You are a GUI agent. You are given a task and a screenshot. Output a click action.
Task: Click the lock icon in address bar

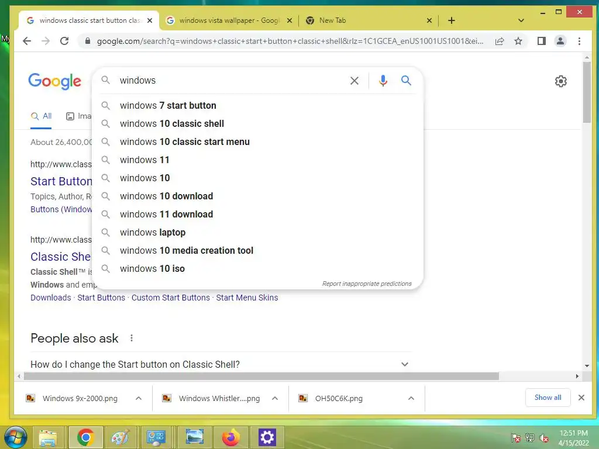(x=88, y=41)
